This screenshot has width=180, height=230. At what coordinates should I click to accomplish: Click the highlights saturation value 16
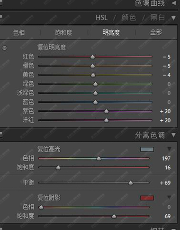168,167
